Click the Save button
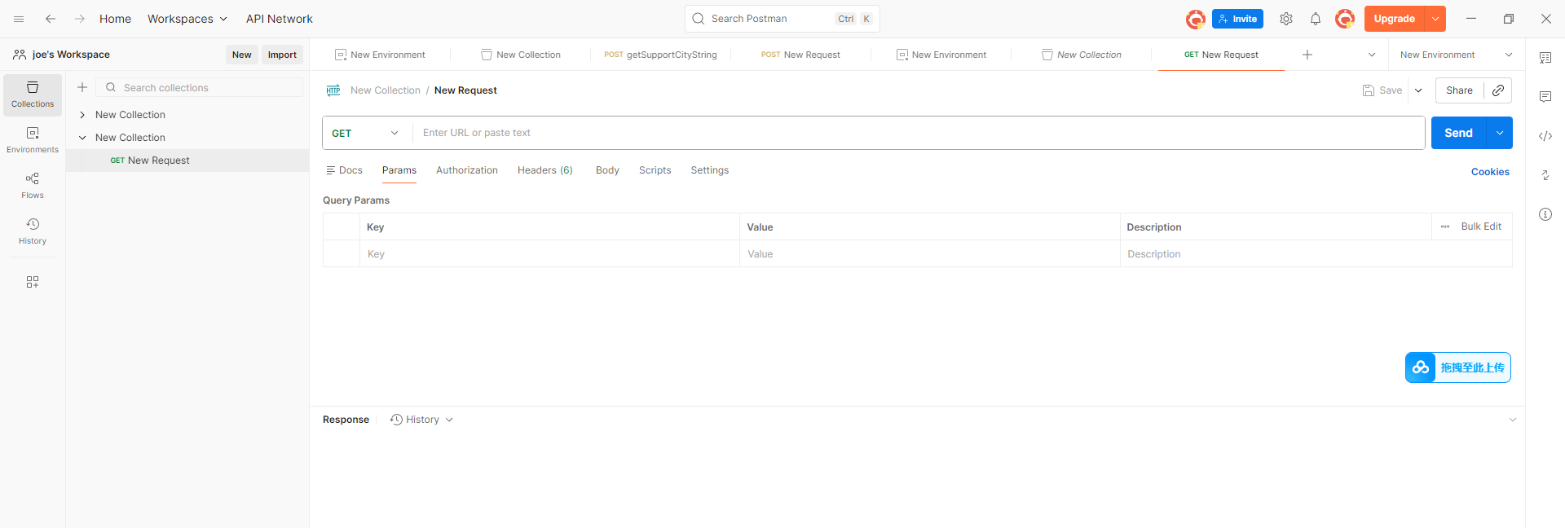 [1382, 90]
